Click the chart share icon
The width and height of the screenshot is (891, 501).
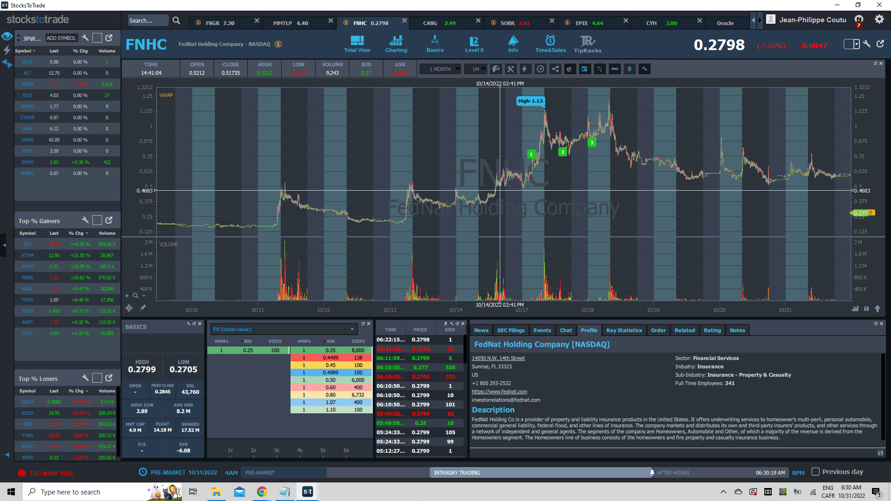[x=555, y=69]
